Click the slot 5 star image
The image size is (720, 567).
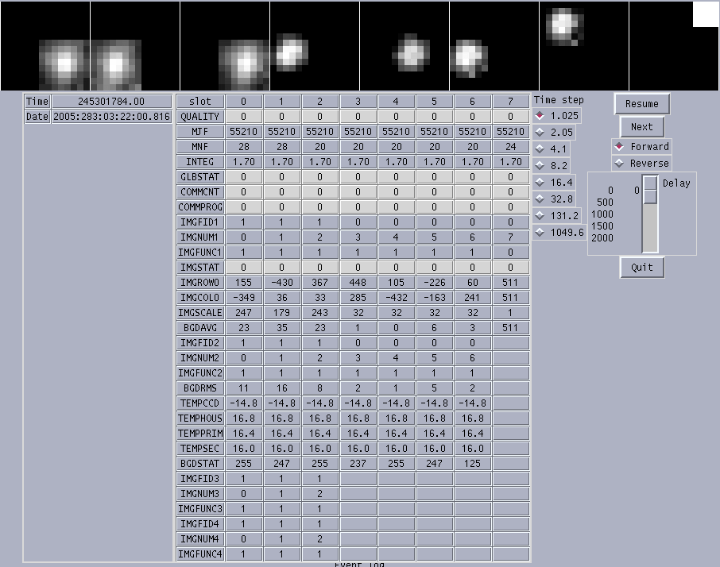tap(494, 46)
